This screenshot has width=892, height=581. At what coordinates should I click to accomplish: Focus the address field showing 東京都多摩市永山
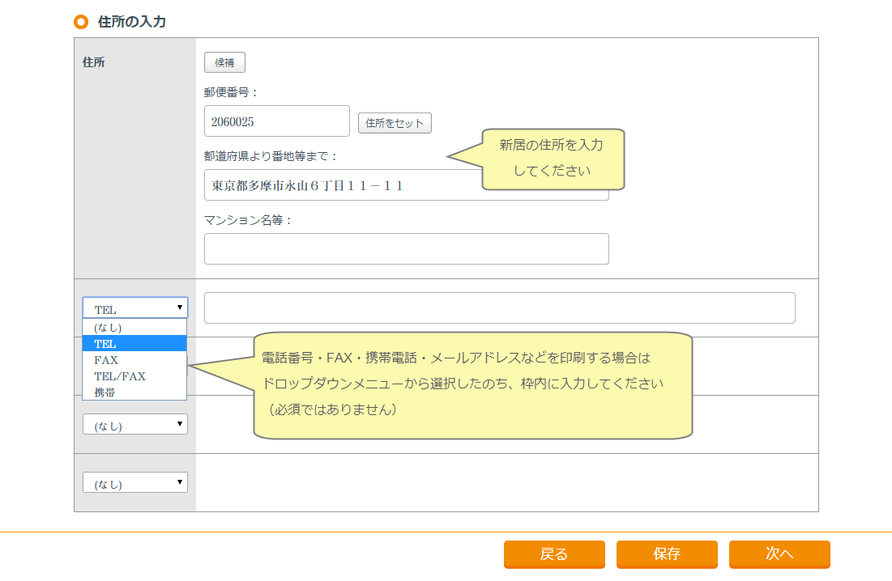pos(340,185)
